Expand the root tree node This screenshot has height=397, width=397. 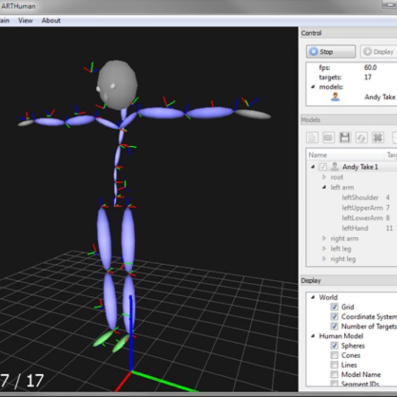pyautogui.click(x=324, y=177)
